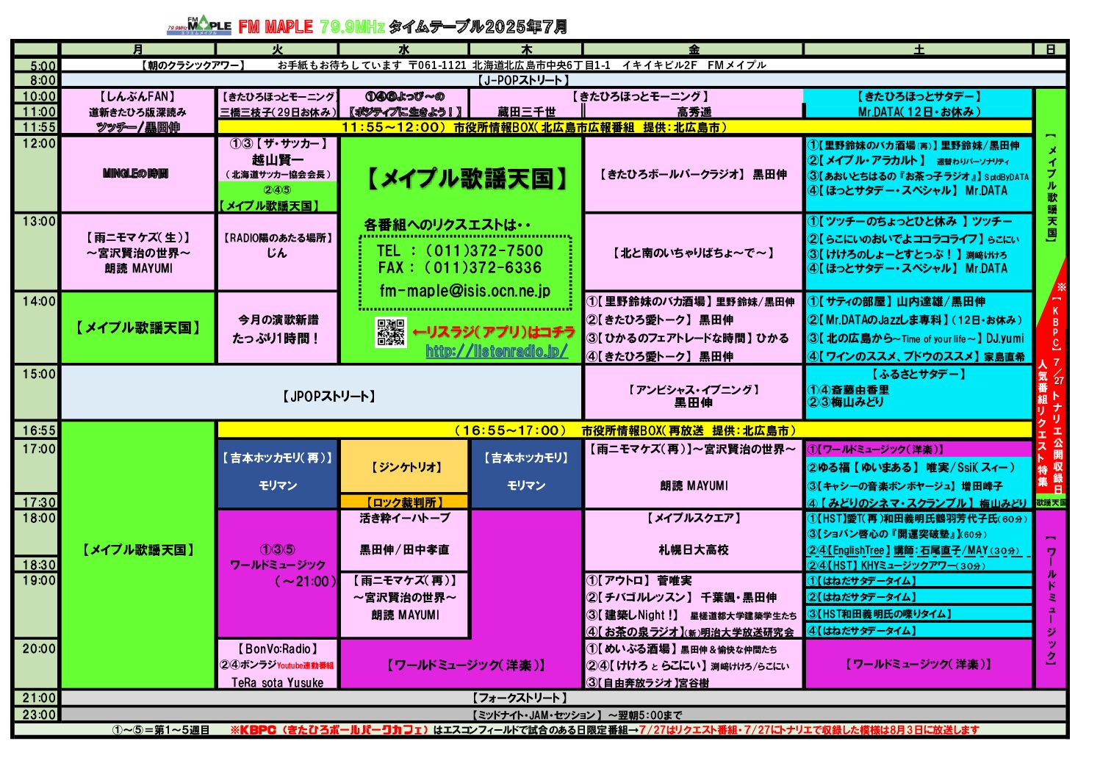Click the めいぷる酒場 Friday line

pyautogui.click(x=682, y=649)
